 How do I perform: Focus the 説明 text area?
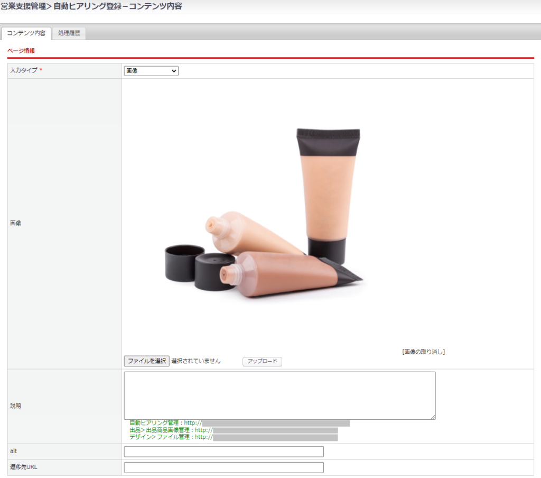(279, 395)
